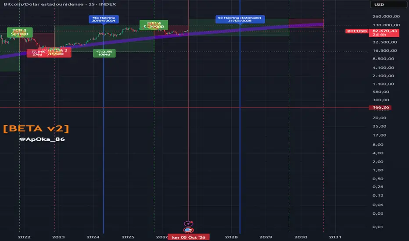
Task: Click 4,00 on the price scale
Action: click(378, 153)
